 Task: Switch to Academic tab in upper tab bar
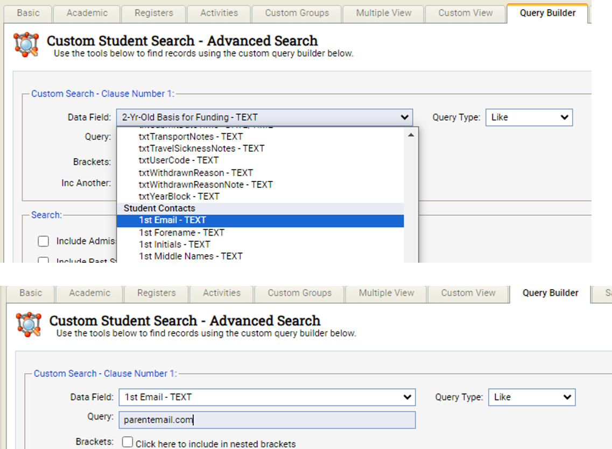click(x=87, y=13)
